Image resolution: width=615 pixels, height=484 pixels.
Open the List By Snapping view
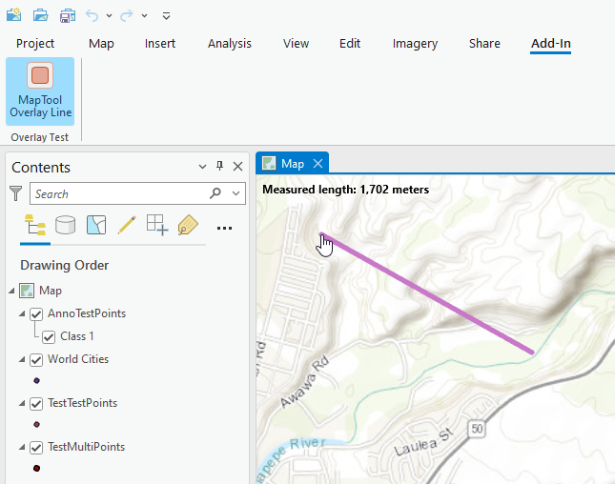(x=156, y=225)
